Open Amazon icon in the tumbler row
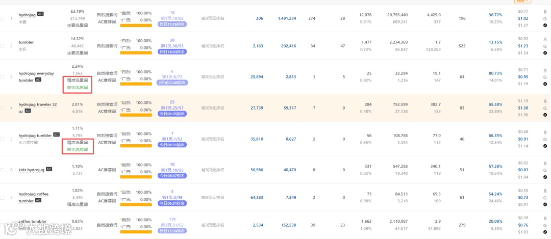 (x=545, y=39)
